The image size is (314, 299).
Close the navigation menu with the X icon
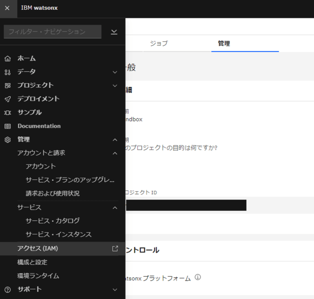[x=7, y=8]
